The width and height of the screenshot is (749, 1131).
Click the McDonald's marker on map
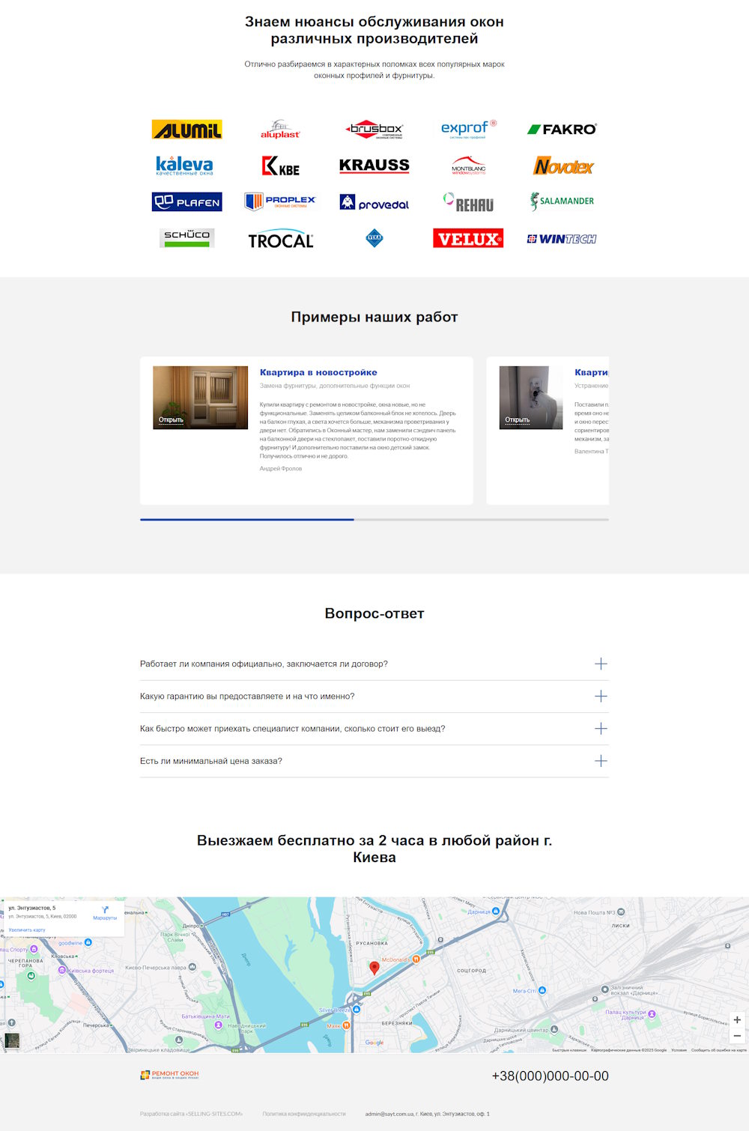pos(416,959)
